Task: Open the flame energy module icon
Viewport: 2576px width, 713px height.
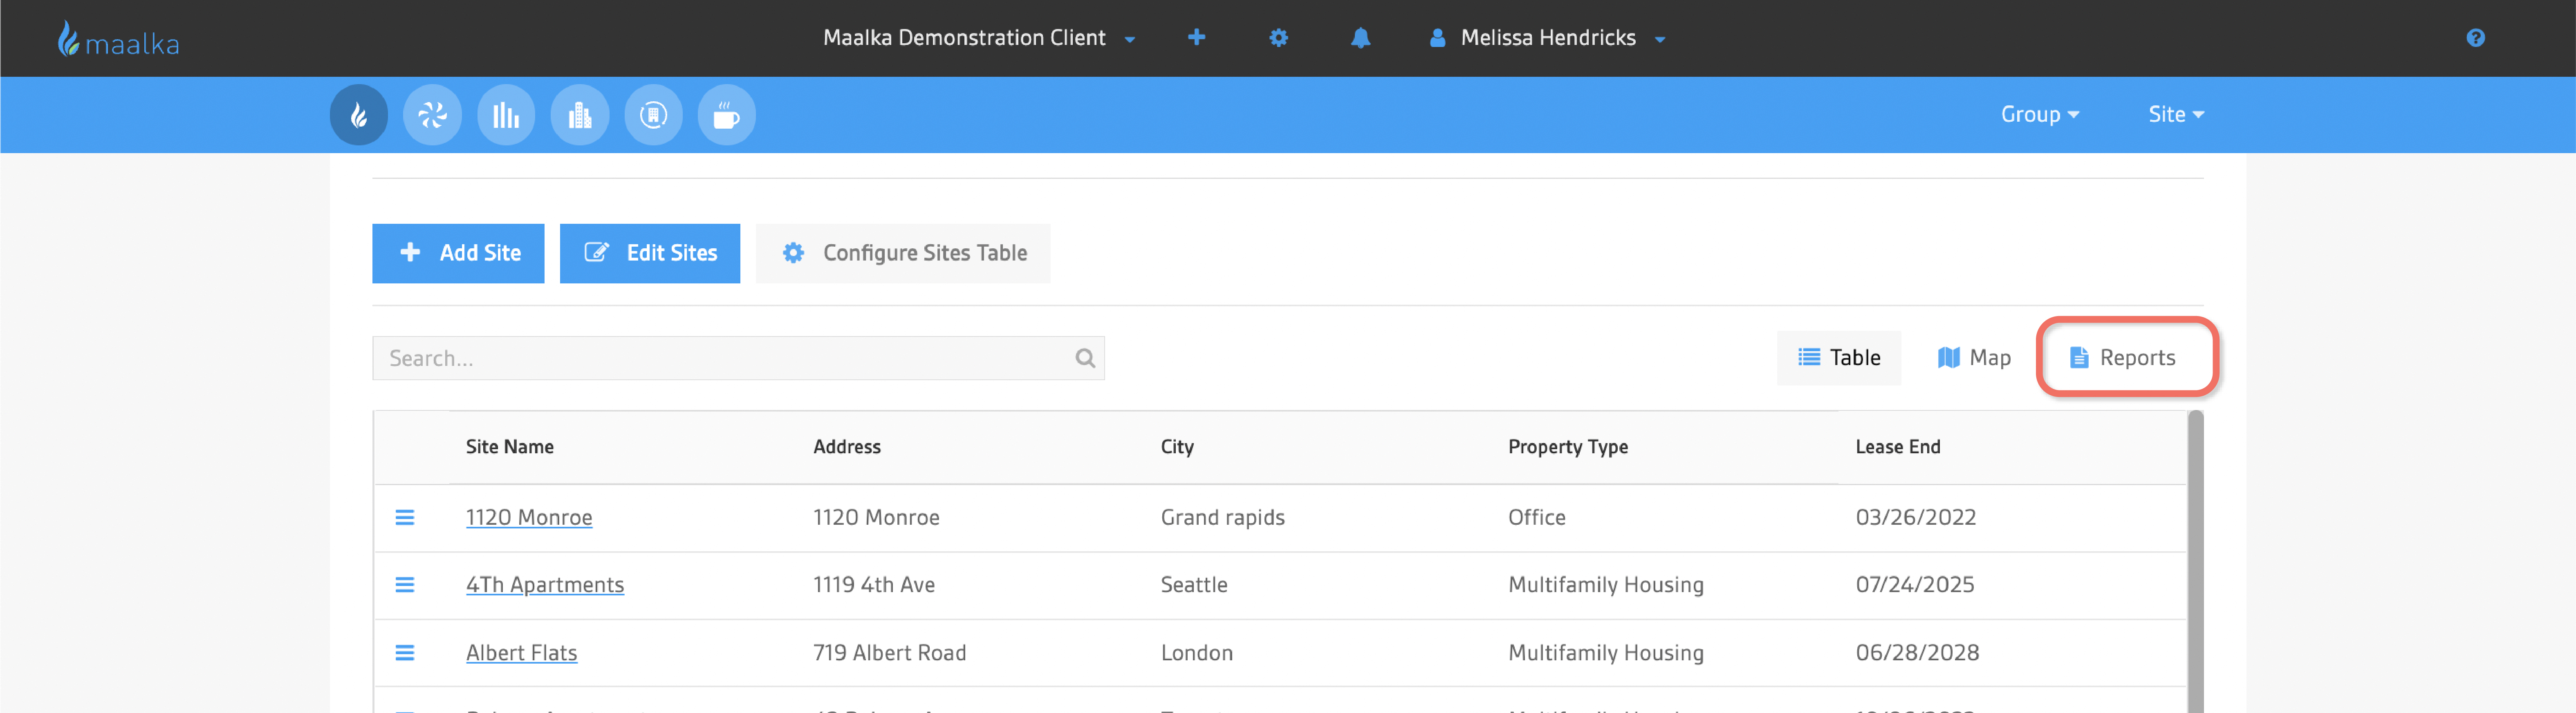Action: (x=359, y=115)
